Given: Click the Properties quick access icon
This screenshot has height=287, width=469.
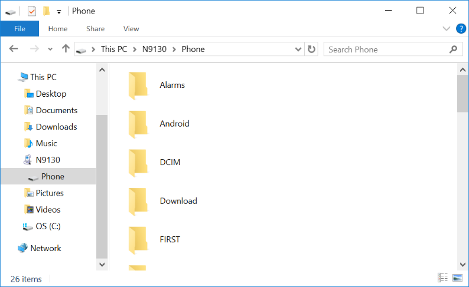Looking at the screenshot, I should coord(32,11).
